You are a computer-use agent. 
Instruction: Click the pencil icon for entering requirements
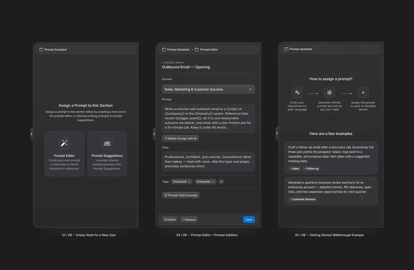pos(297,92)
